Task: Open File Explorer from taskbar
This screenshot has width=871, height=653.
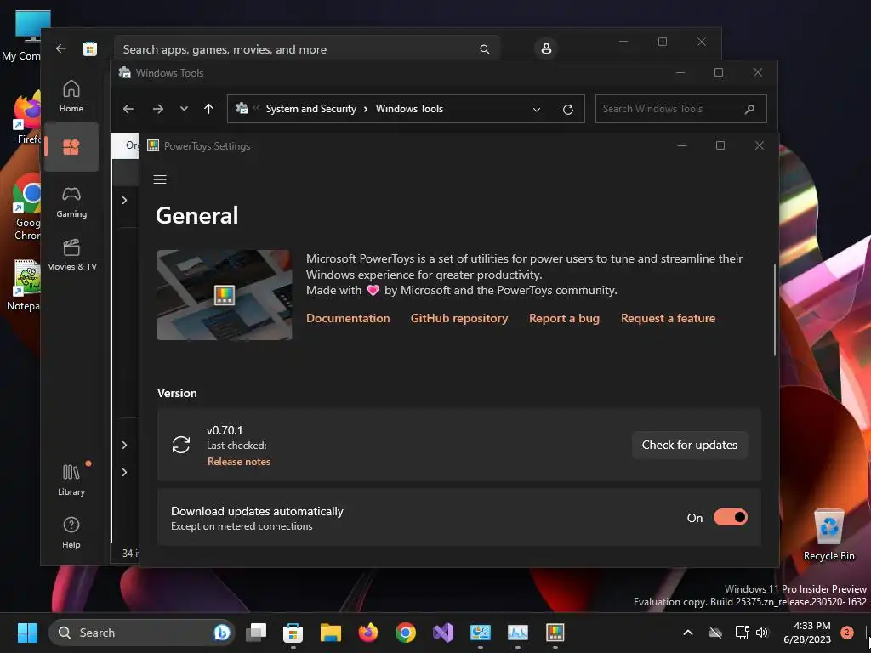Action: [331, 633]
